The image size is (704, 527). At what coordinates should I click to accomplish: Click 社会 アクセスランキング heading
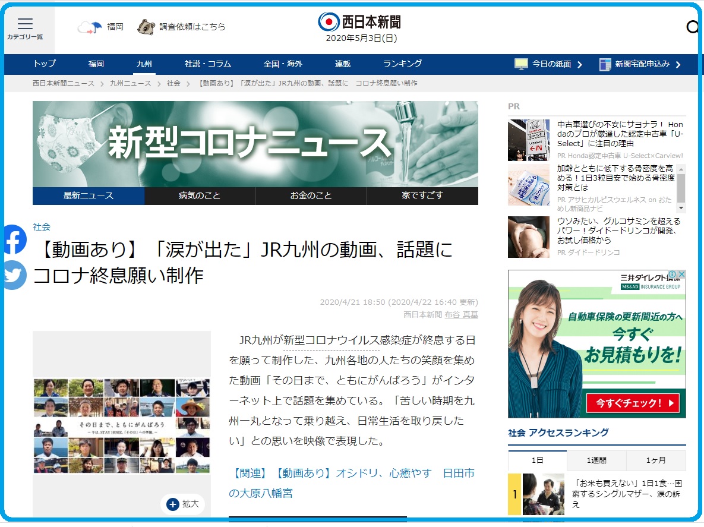pos(558,433)
